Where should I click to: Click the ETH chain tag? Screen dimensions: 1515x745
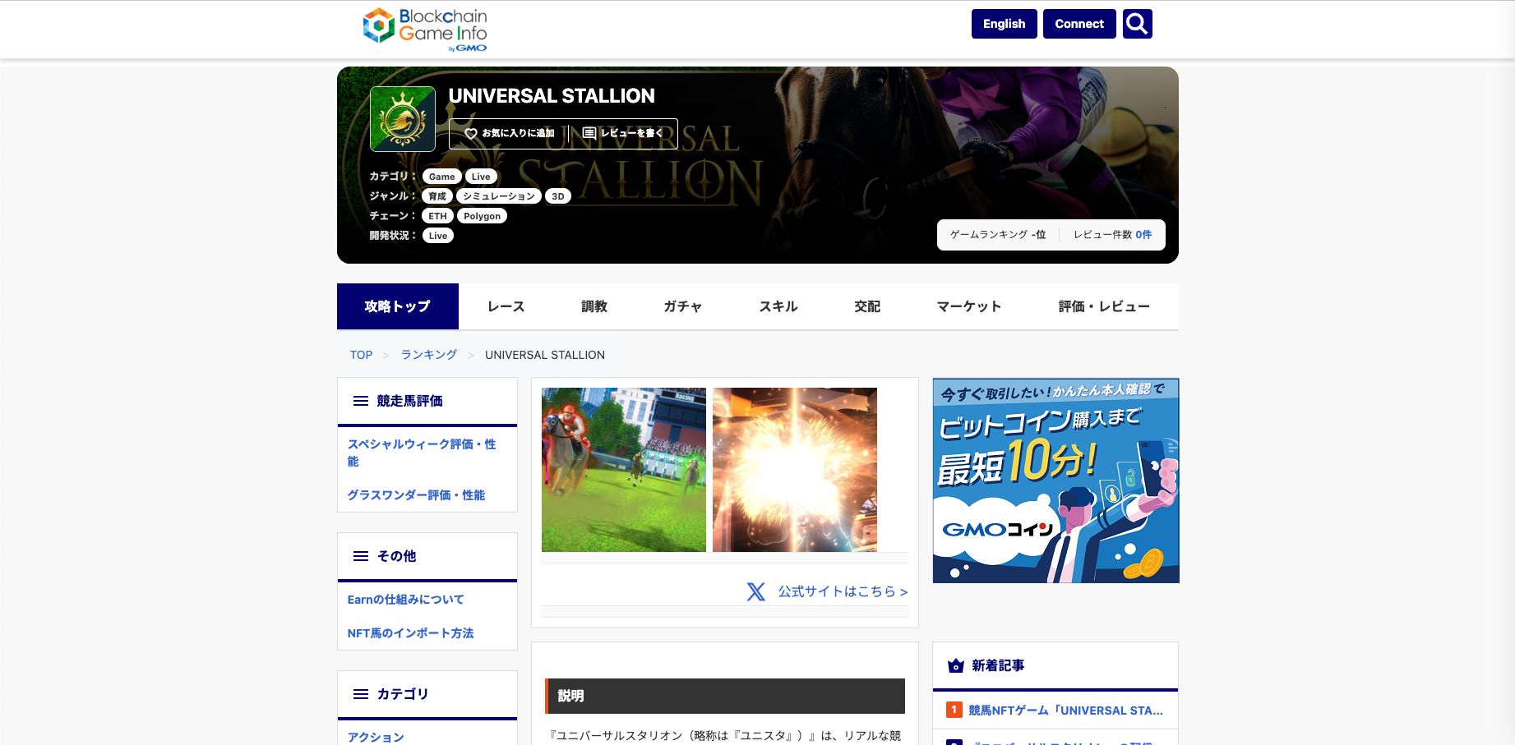[437, 216]
